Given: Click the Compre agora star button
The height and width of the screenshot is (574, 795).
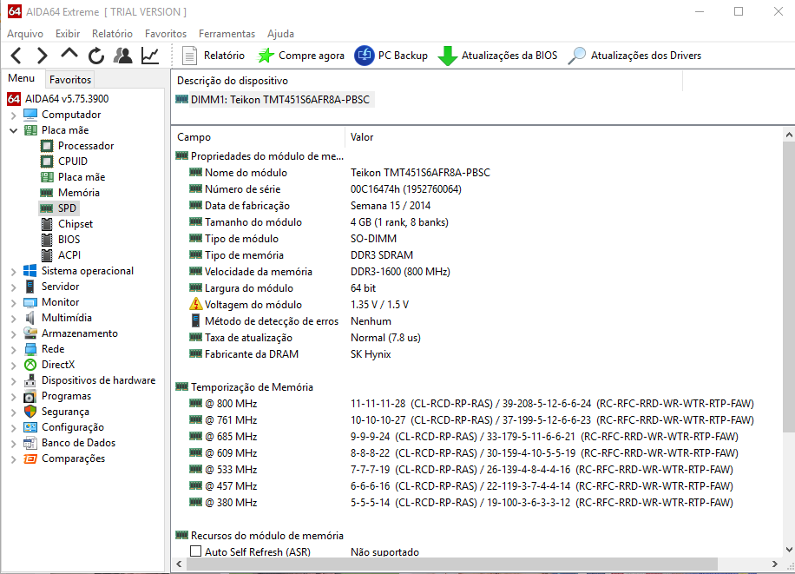Looking at the screenshot, I should coord(300,56).
